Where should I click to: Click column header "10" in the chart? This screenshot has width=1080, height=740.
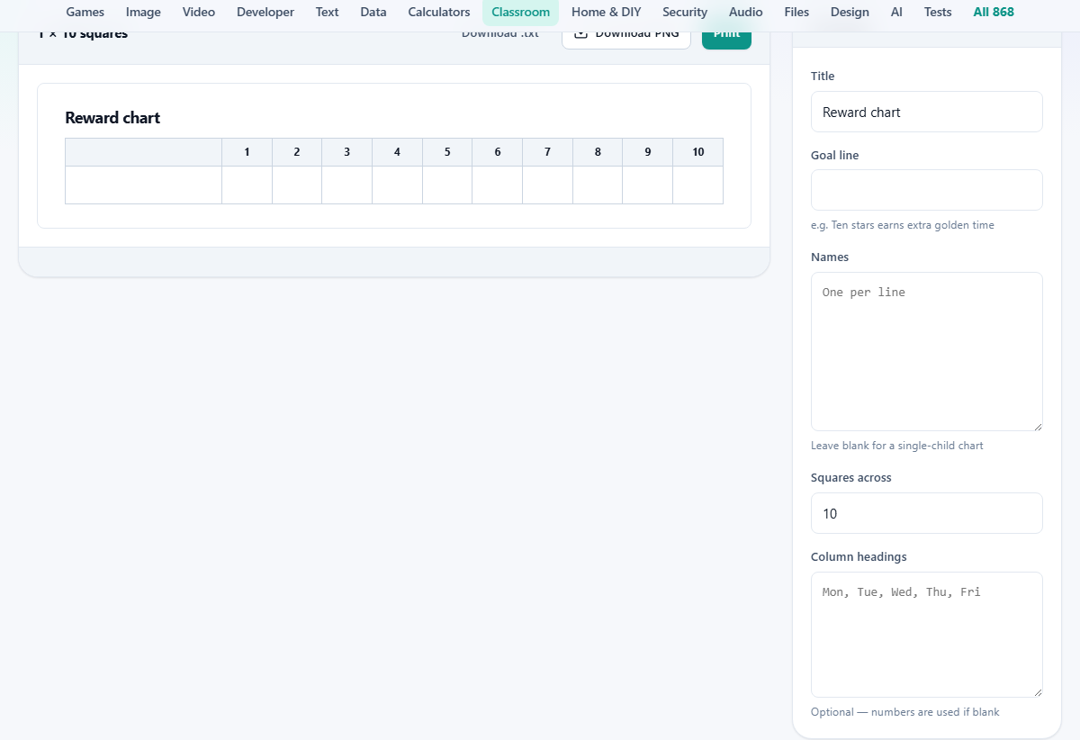pos(698,152)
